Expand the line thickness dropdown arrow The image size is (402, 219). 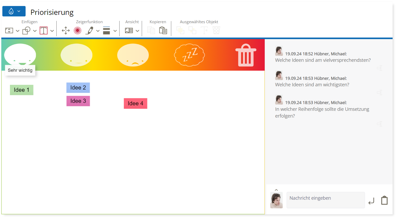pyautogui.click(x=115, y=31)
